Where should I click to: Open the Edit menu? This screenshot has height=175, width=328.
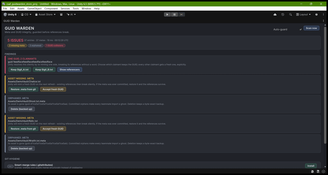[x=12, y=9]
